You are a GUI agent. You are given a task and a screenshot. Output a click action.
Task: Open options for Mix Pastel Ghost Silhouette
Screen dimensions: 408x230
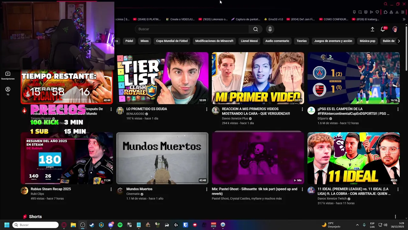(x=302, y=189)
